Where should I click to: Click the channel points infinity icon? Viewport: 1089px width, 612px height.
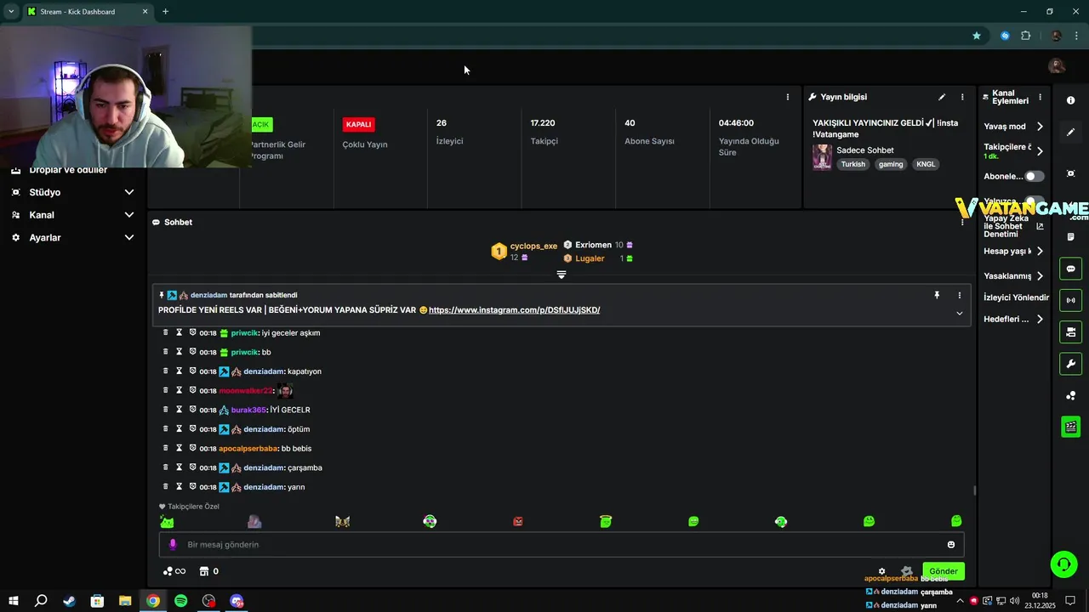174,571
